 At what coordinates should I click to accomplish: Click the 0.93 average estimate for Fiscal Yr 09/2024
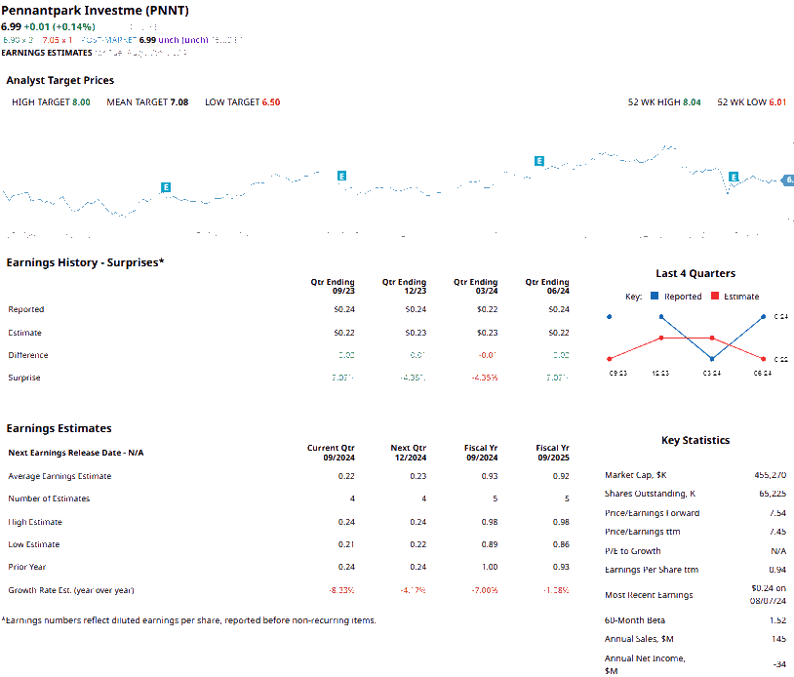(490, 476)
